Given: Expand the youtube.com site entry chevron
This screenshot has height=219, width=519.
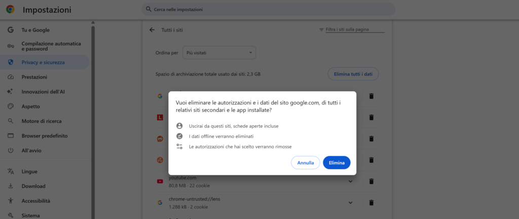Looking at the screenshot, I should (351, 181).
